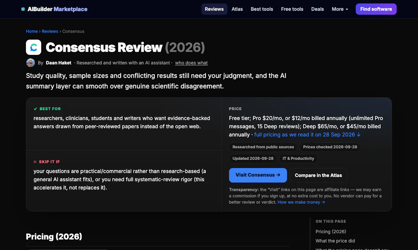Click the 'Pricing (2026)' section heading

click(x=54, y=236)
